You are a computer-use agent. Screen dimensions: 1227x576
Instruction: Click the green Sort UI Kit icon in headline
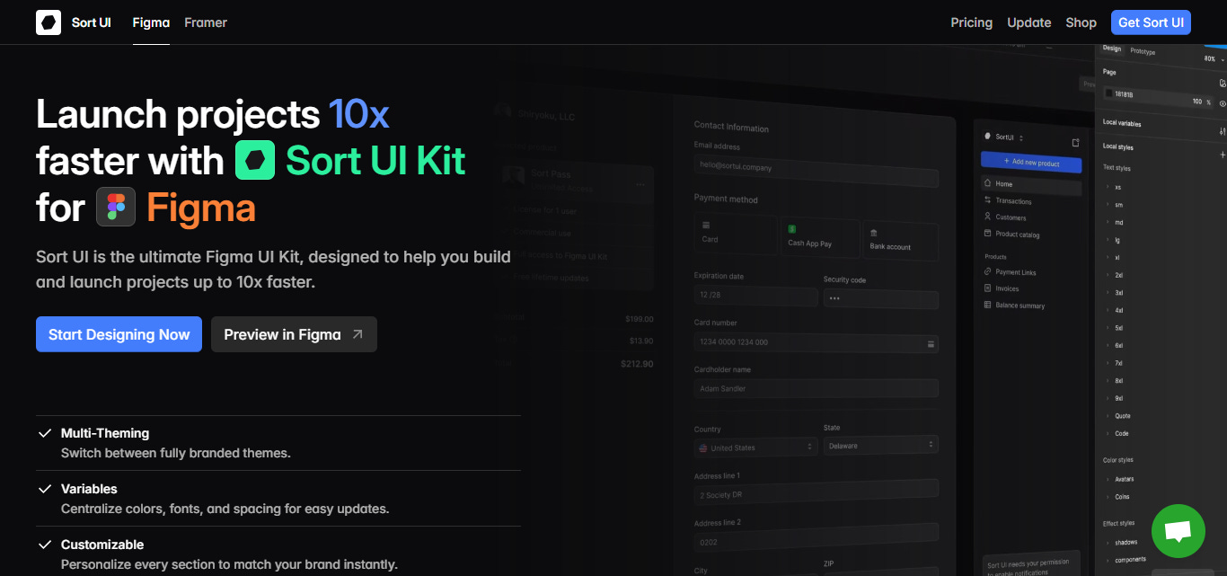255,160
